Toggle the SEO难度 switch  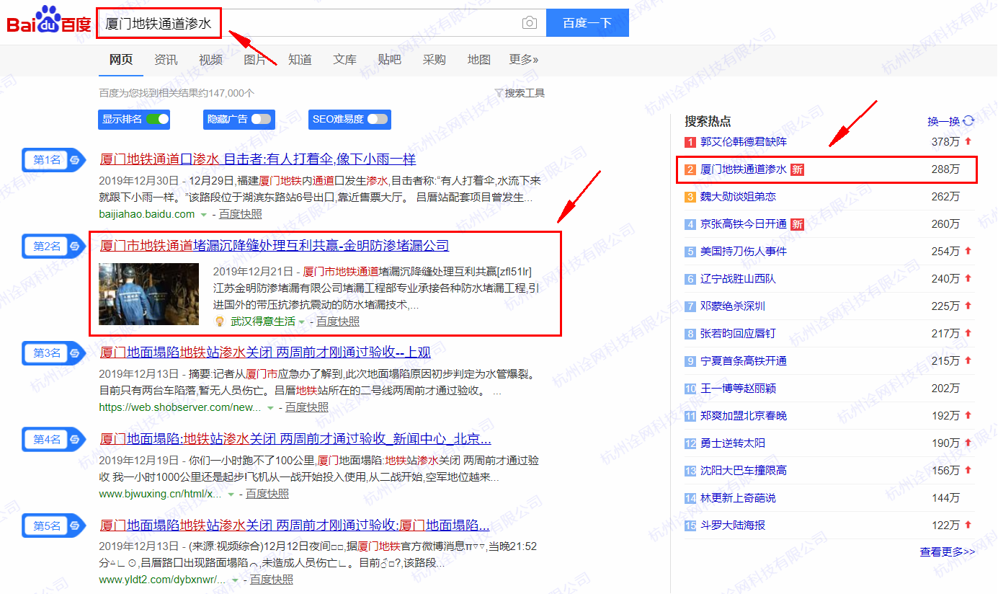[378, 119]
